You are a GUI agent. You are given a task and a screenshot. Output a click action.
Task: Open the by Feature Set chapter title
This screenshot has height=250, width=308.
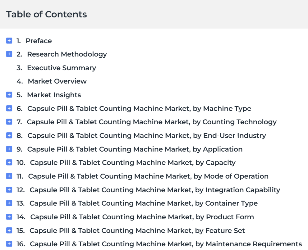[137, 230]
